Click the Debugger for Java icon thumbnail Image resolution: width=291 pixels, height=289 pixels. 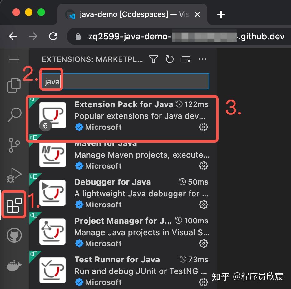pyautogui.click(x=52, y=193)
